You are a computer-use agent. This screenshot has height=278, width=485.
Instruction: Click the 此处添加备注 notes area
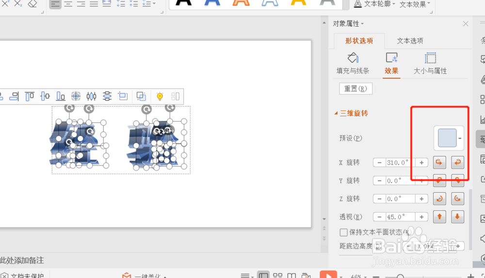(22, 261)
